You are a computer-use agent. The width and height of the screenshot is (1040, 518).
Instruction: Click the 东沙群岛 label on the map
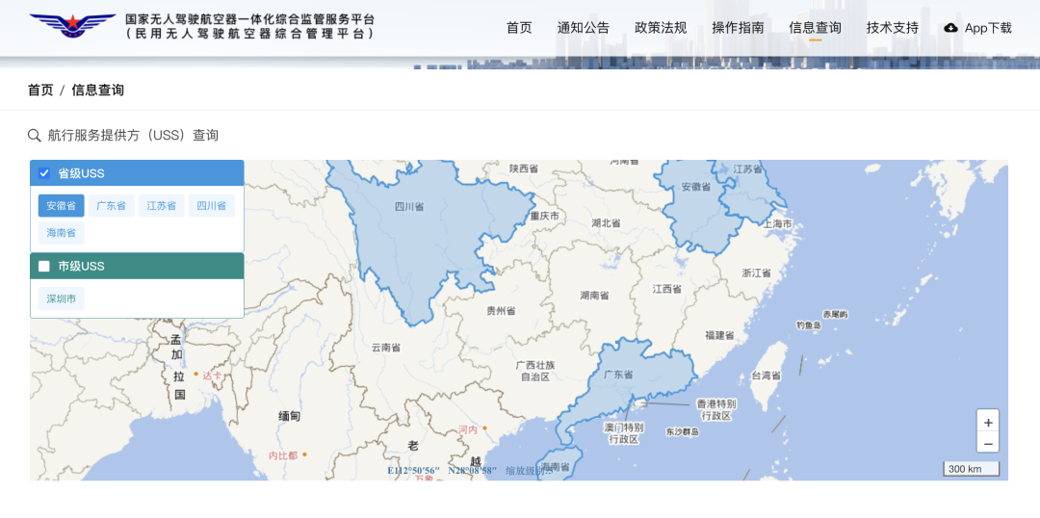pos(683,432)
